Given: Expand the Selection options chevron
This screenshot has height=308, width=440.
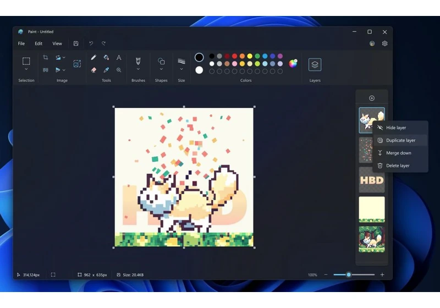Looking at the screenshot, I should point(26,69).
